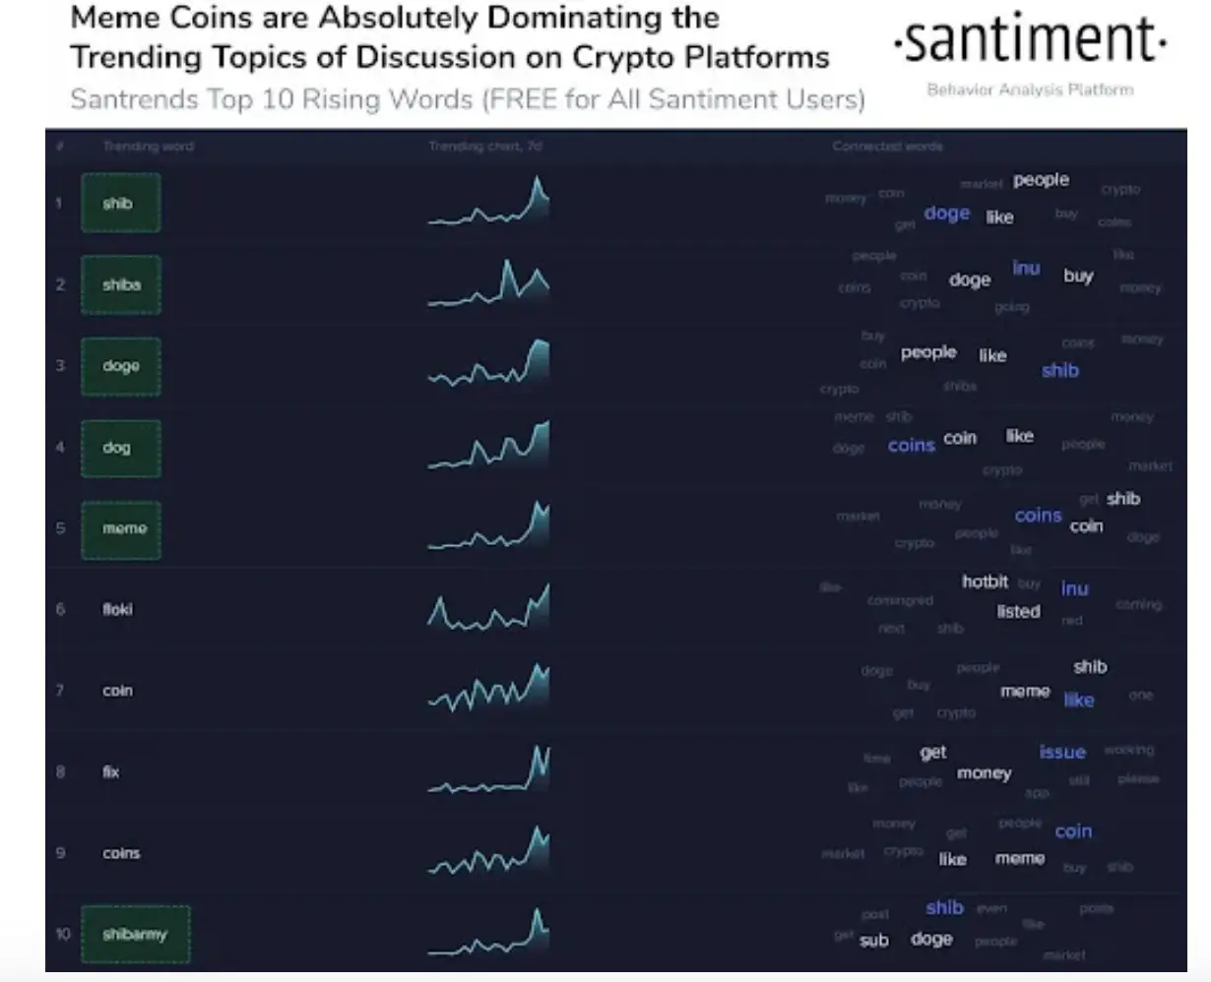This screenshot has width=1211, height=982.
Task: Select the fix trending word
Action: pos(111,772)
